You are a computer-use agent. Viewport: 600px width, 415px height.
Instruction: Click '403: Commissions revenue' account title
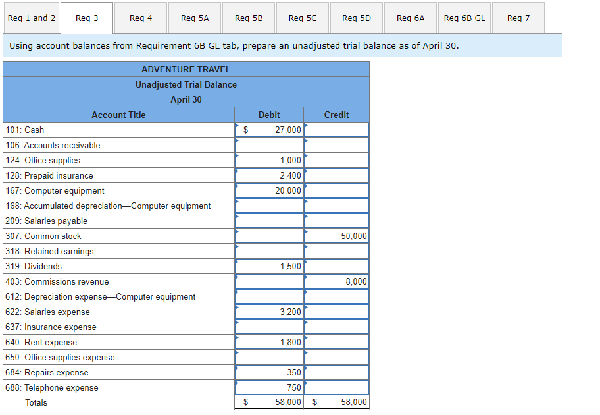click(57, 282)
